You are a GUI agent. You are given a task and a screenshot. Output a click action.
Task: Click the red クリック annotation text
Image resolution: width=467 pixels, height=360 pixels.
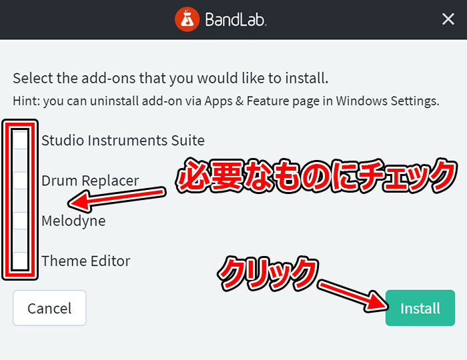[x=268, y=273]
